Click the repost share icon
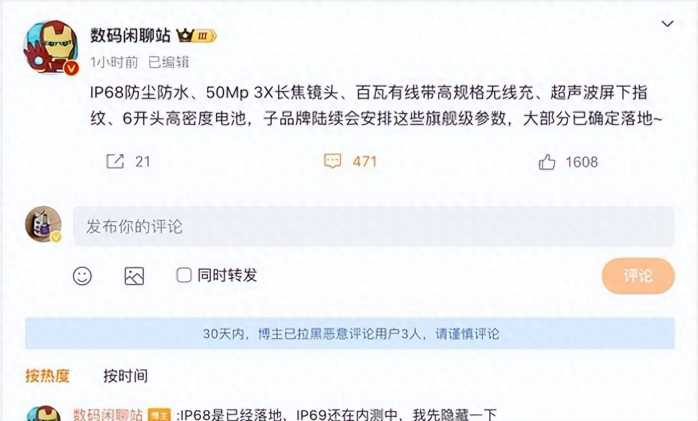The height and width of the screenshot is (421, 698). pyautogui.click(x=115, y=161)
